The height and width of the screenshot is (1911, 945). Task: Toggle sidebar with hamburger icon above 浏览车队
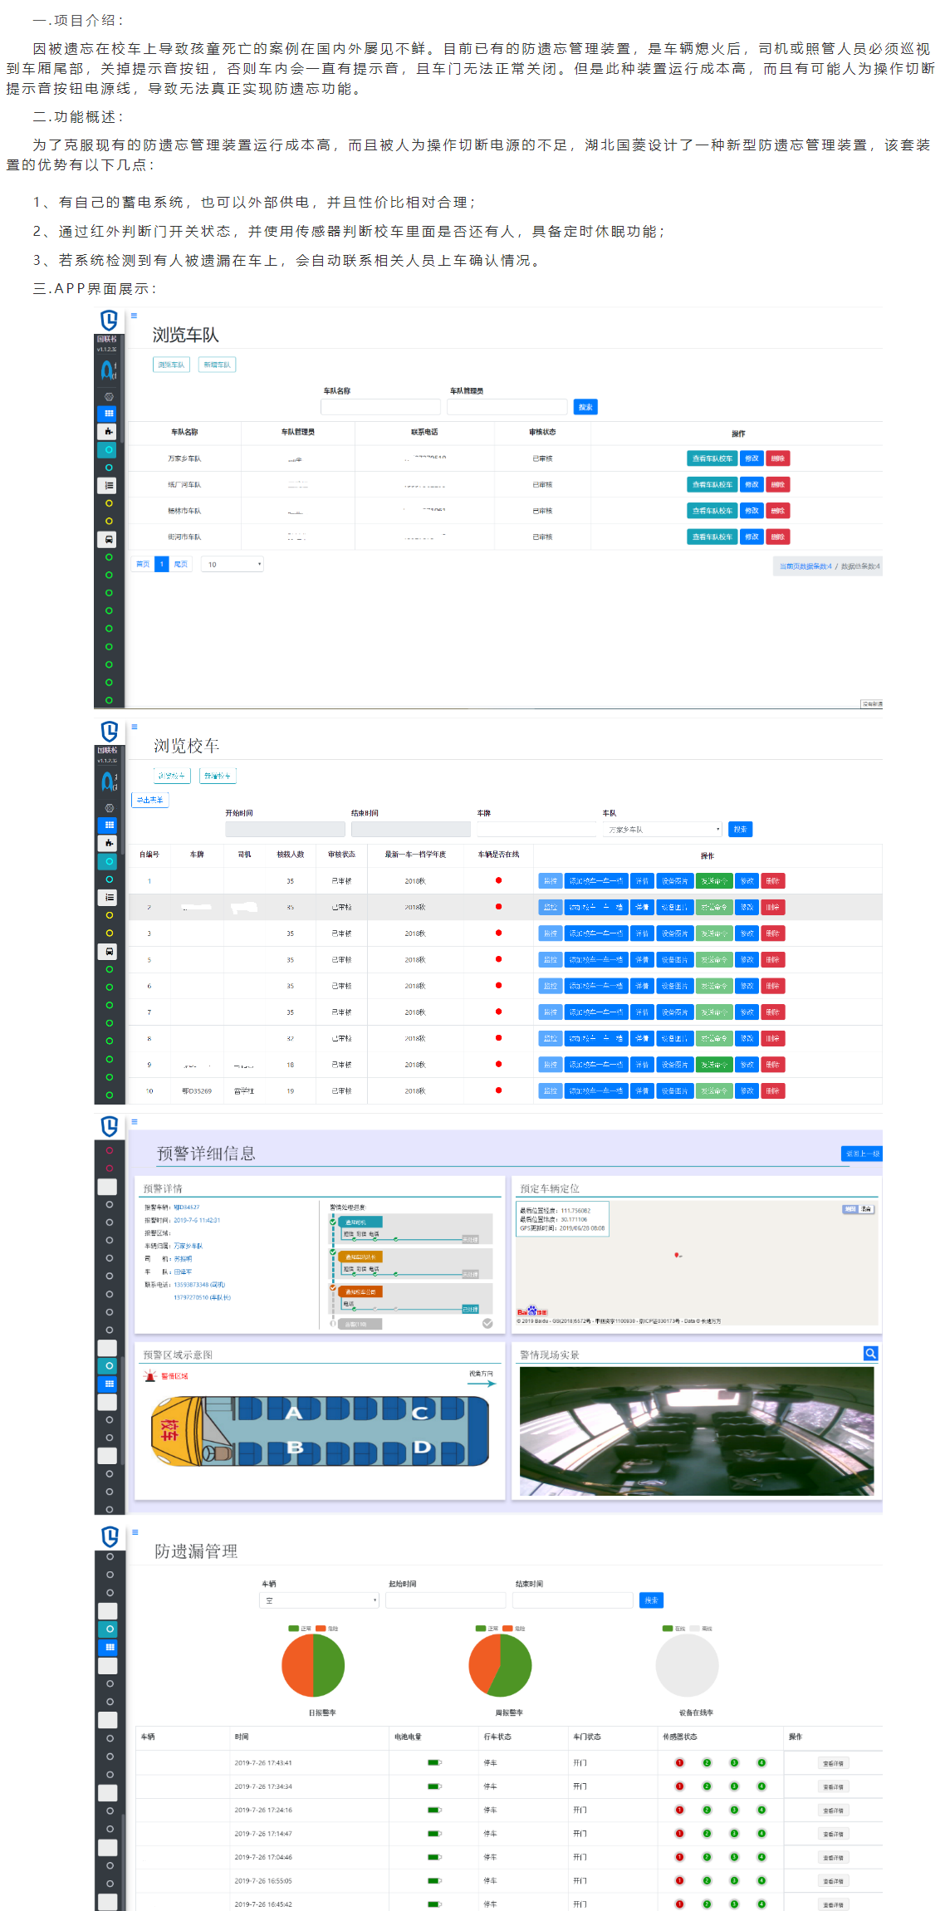pyautogui.click(x=134, y=316)
